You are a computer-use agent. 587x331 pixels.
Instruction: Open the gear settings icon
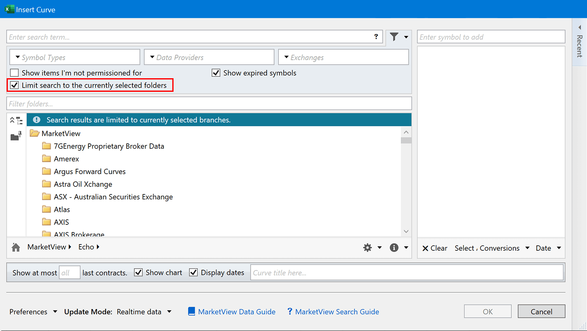367,247
